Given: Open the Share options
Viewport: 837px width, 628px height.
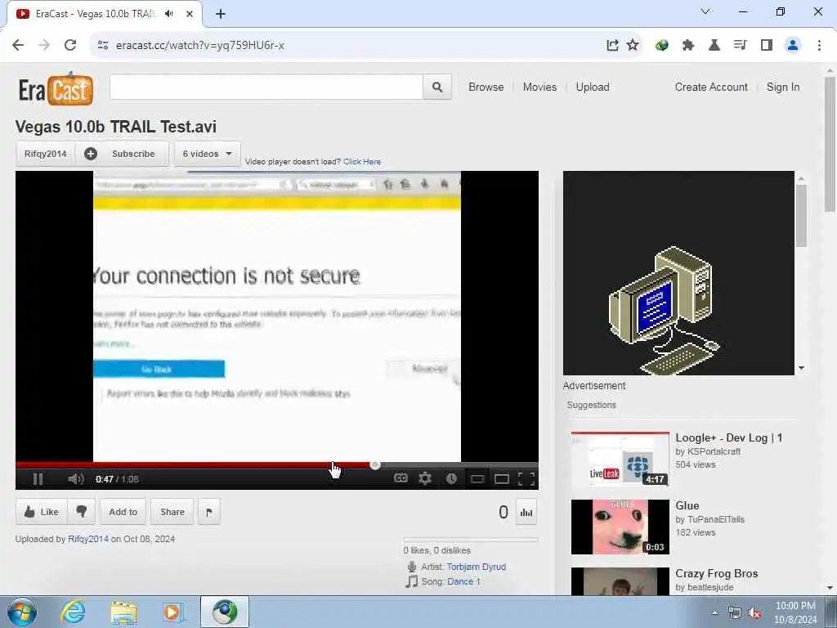Looking at the screenshot, I should pyautogui.click(x=172, y=512).
